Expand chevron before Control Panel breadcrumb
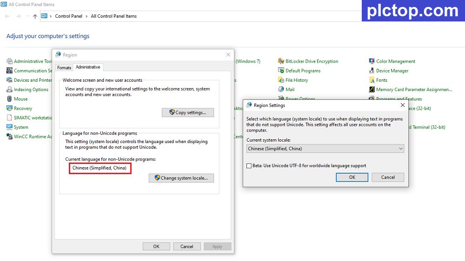The width and height of the screenshot is (465, 261). 51,16
